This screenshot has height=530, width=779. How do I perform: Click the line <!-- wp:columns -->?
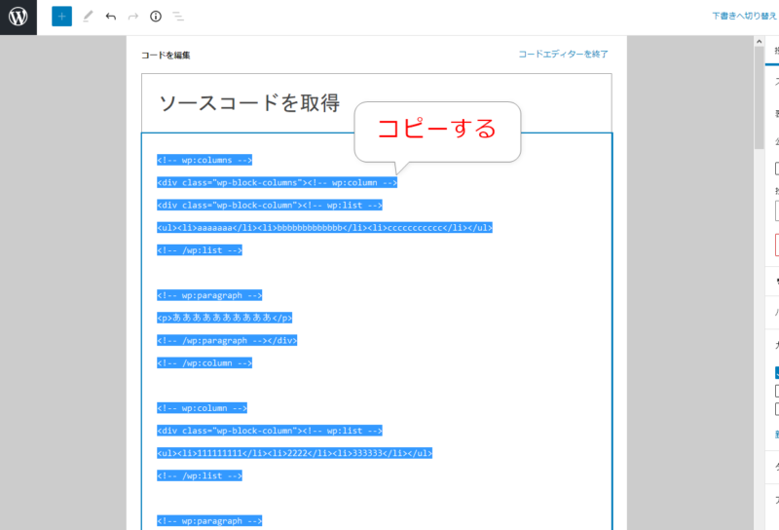pyautogui.click(x=204, y=160)
